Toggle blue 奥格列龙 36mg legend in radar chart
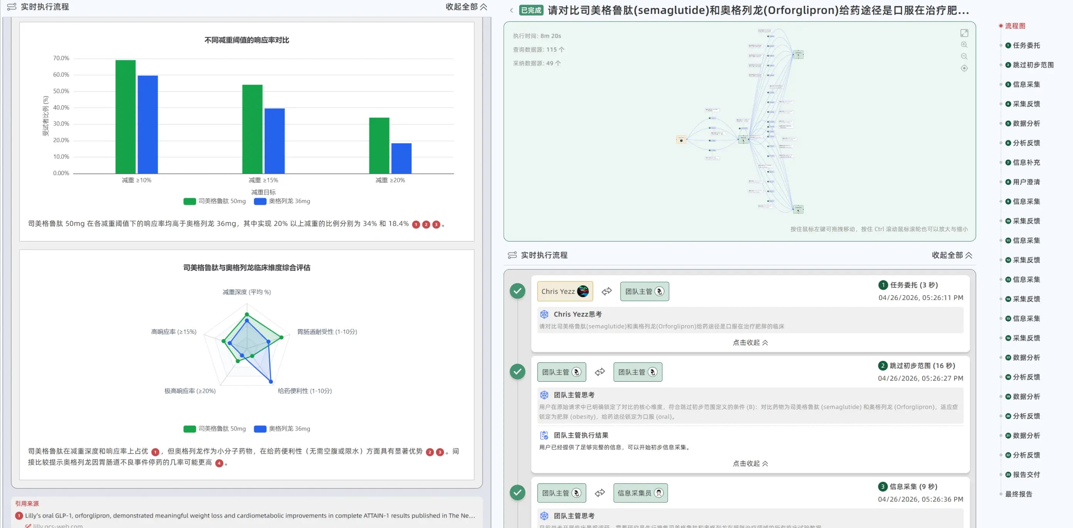The width and height of the screenshot is (1073, 528). tap(282, 429)
